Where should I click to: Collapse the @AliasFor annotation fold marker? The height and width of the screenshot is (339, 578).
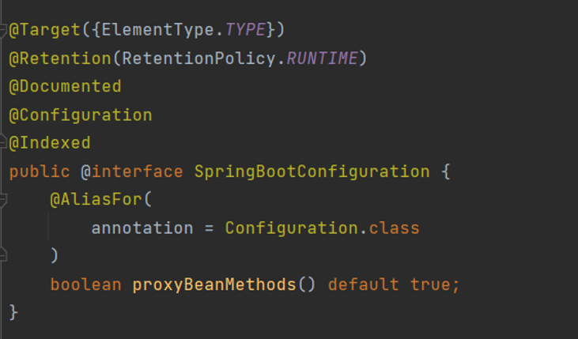3,200
